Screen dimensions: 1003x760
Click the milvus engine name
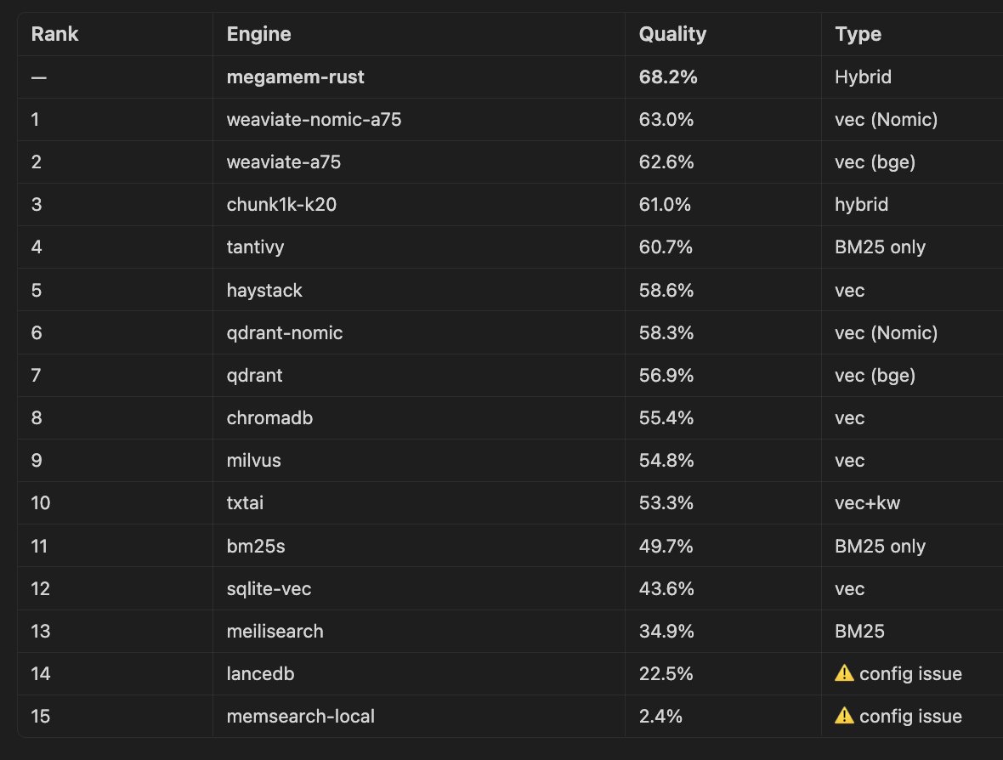(x=254, y=461)
